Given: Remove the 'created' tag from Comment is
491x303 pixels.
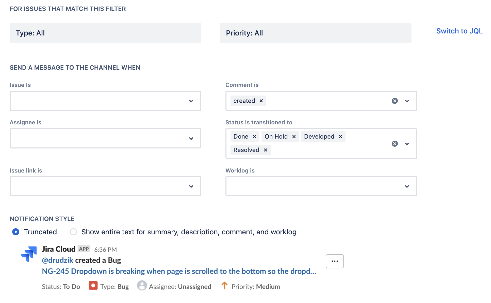Looking at the screenshot, I should [261, 101].
